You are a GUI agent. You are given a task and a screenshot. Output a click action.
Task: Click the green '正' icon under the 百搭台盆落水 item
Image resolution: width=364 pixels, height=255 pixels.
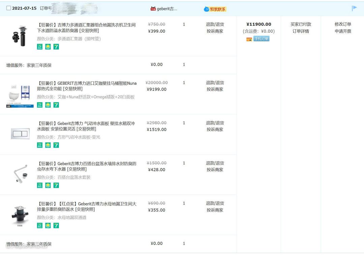[40, 185]
